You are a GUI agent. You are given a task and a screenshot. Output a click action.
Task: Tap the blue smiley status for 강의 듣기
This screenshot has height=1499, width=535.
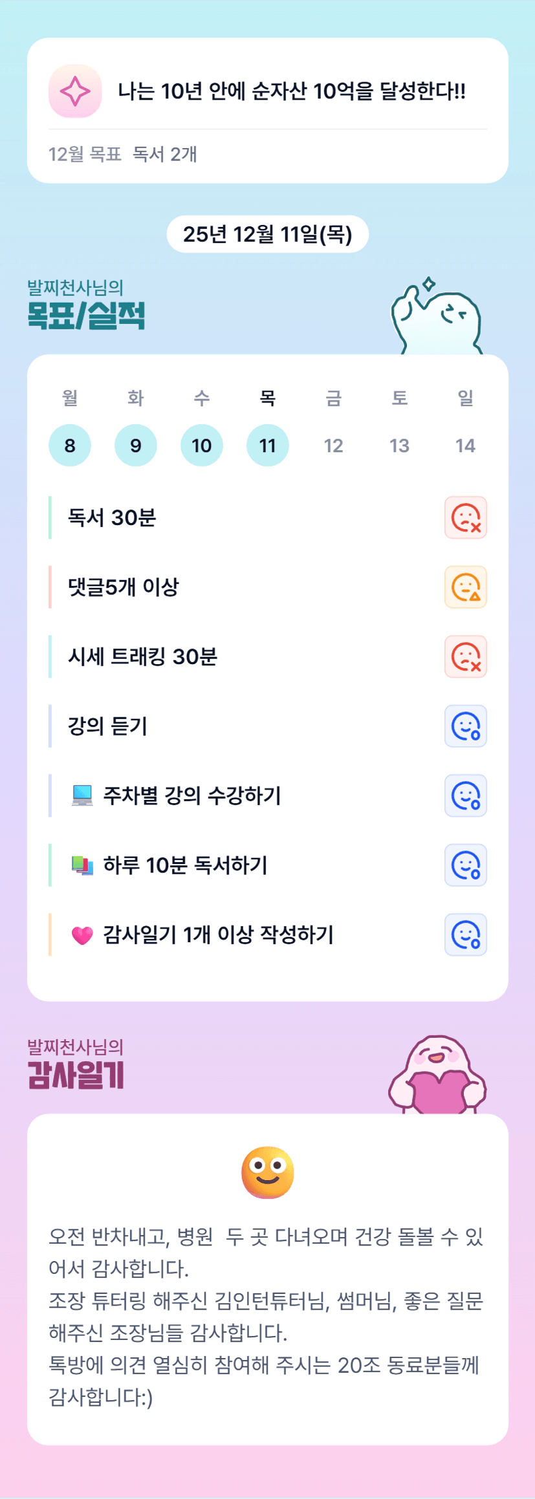(465, 726)
